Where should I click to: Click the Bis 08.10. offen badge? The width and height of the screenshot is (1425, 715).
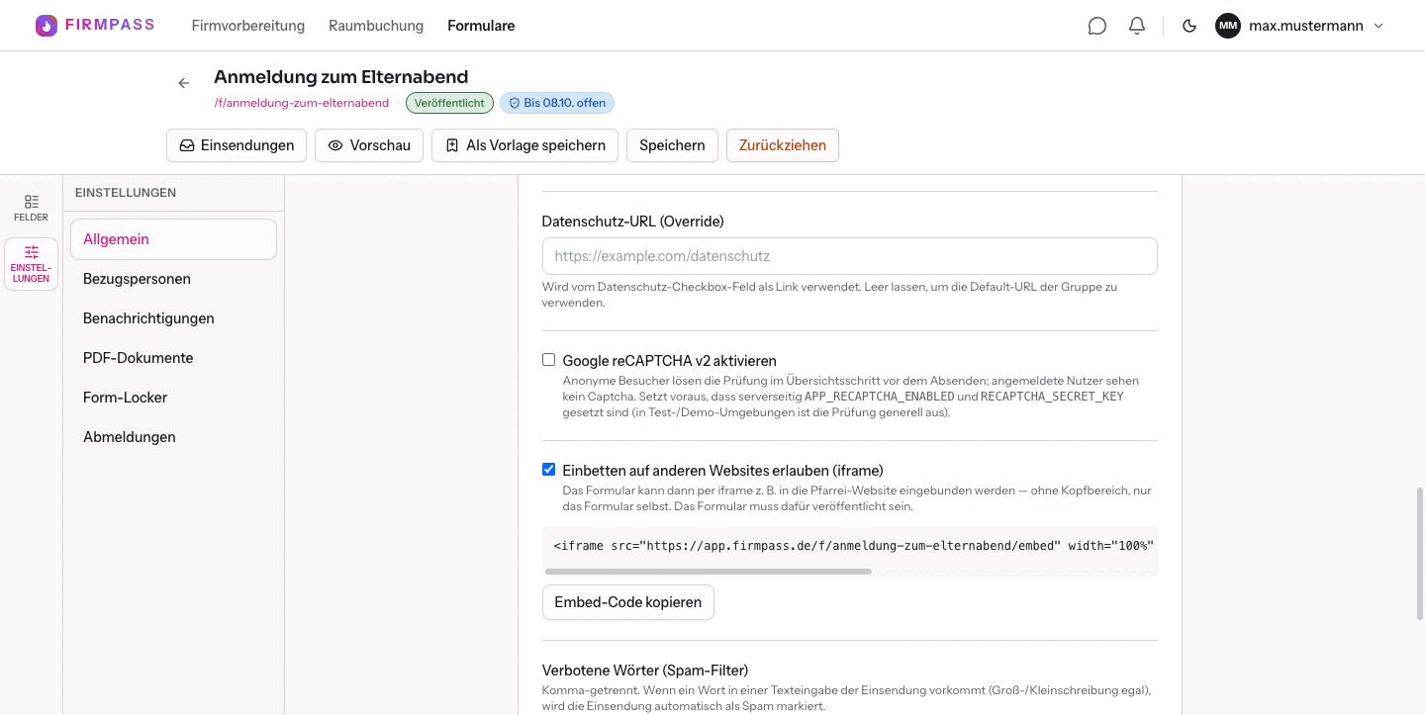pyautogui.click(x=557, y=103)
